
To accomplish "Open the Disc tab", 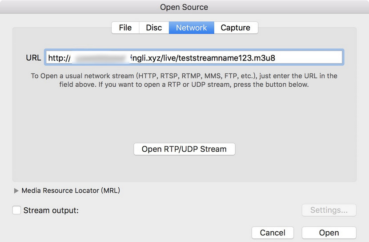I will [x=154, y=28].
